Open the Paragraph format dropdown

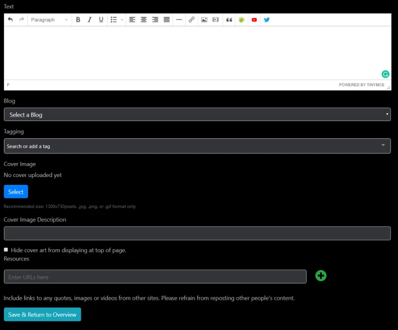(x=49, y=20)
